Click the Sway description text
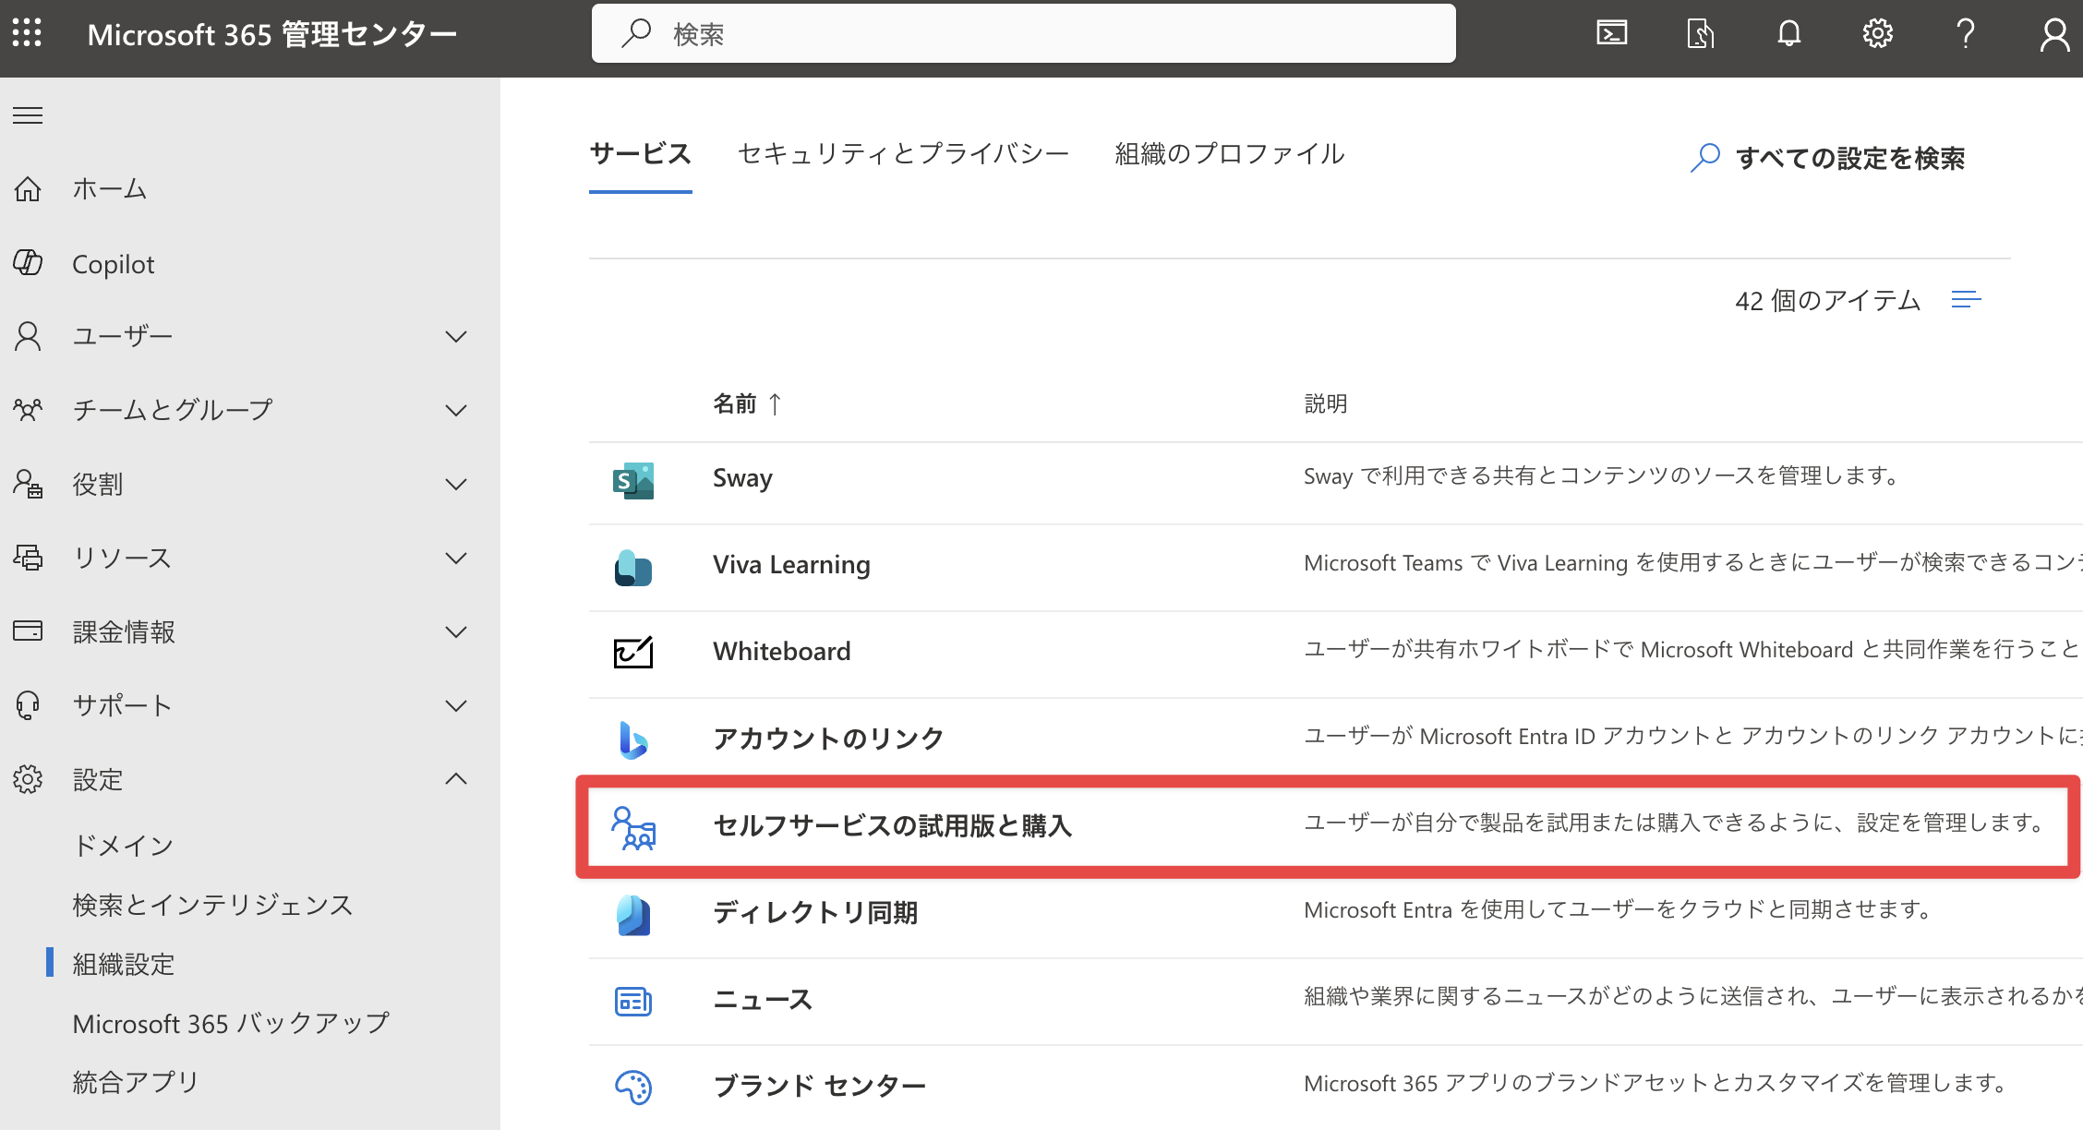Image resolution: width=2083 pixels, height=1130 pixels. (1601, 476)
